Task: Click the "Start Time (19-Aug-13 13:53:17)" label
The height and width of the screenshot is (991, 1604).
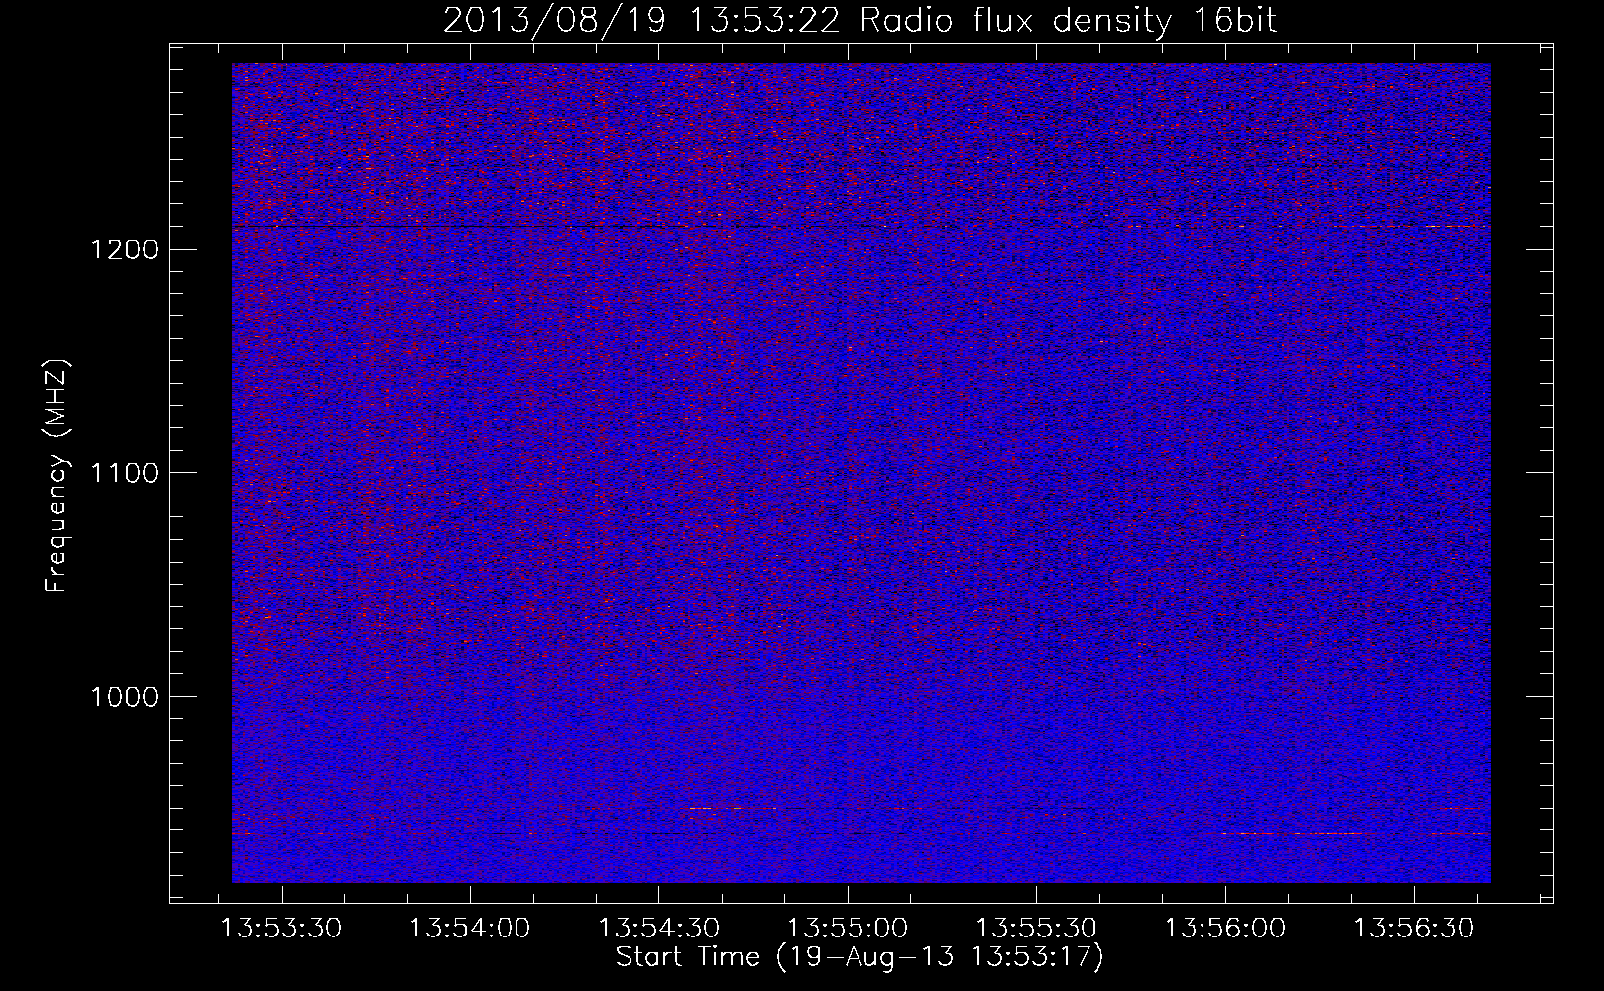Action: [859, 957]
